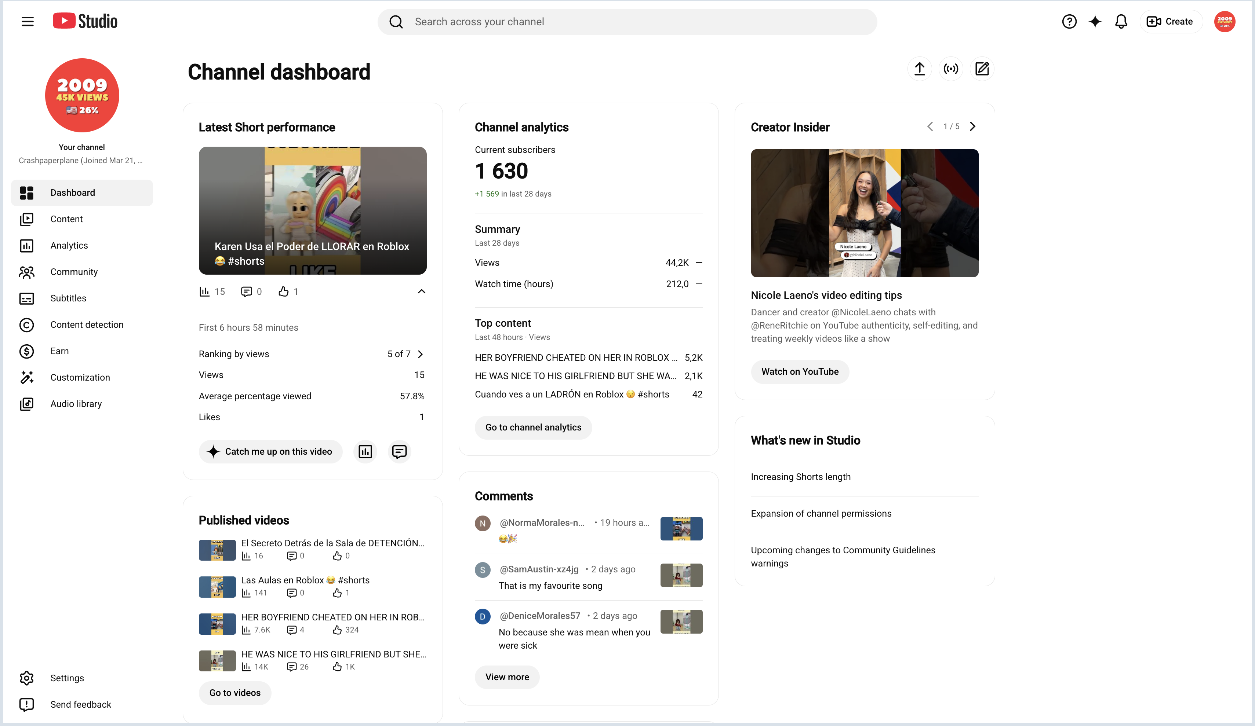Click the Go live broadcast icon
The height and width of the screenshot is (726, 1255).
click(x=951, y=69)
